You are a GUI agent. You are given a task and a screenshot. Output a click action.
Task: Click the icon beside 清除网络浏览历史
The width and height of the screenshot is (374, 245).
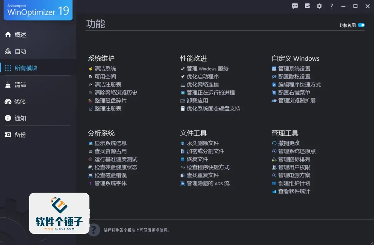click(x=90, y=93)
